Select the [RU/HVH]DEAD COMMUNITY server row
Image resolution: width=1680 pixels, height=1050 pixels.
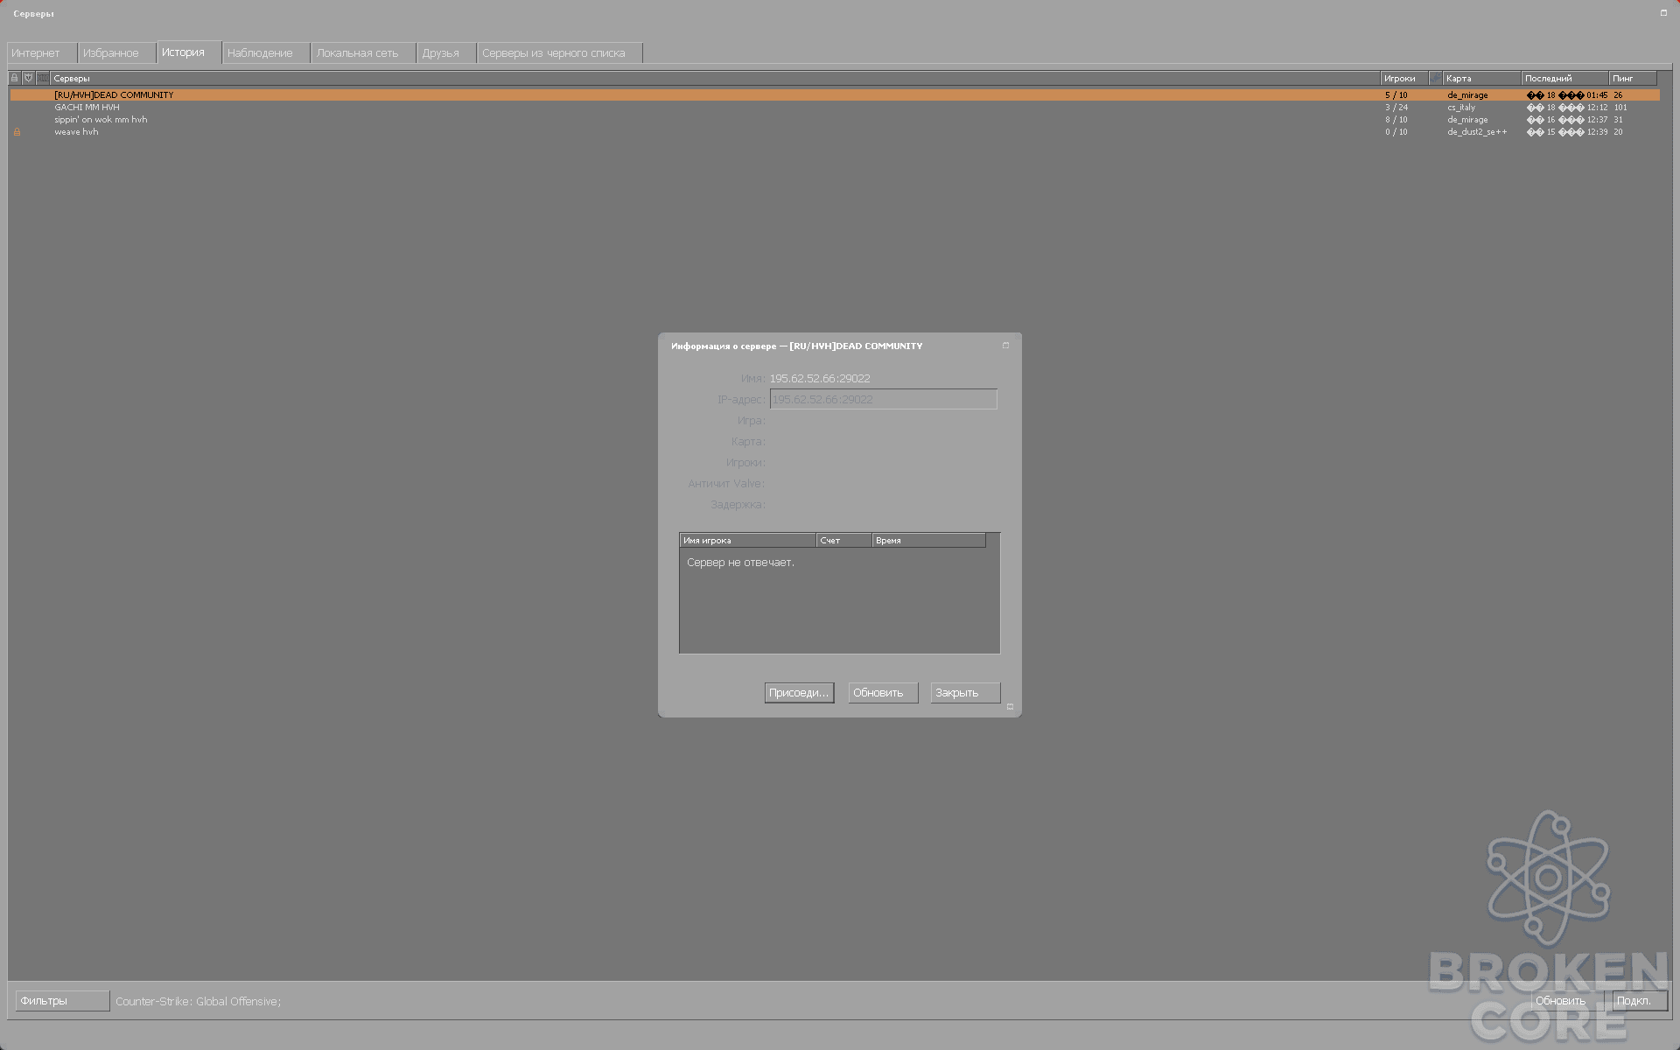[x=834, y=94]
